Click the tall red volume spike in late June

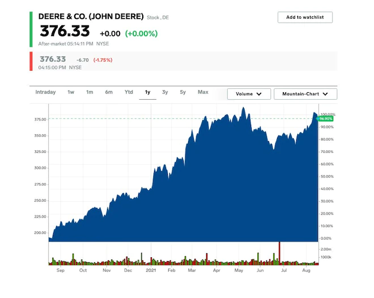click(279, 253)
